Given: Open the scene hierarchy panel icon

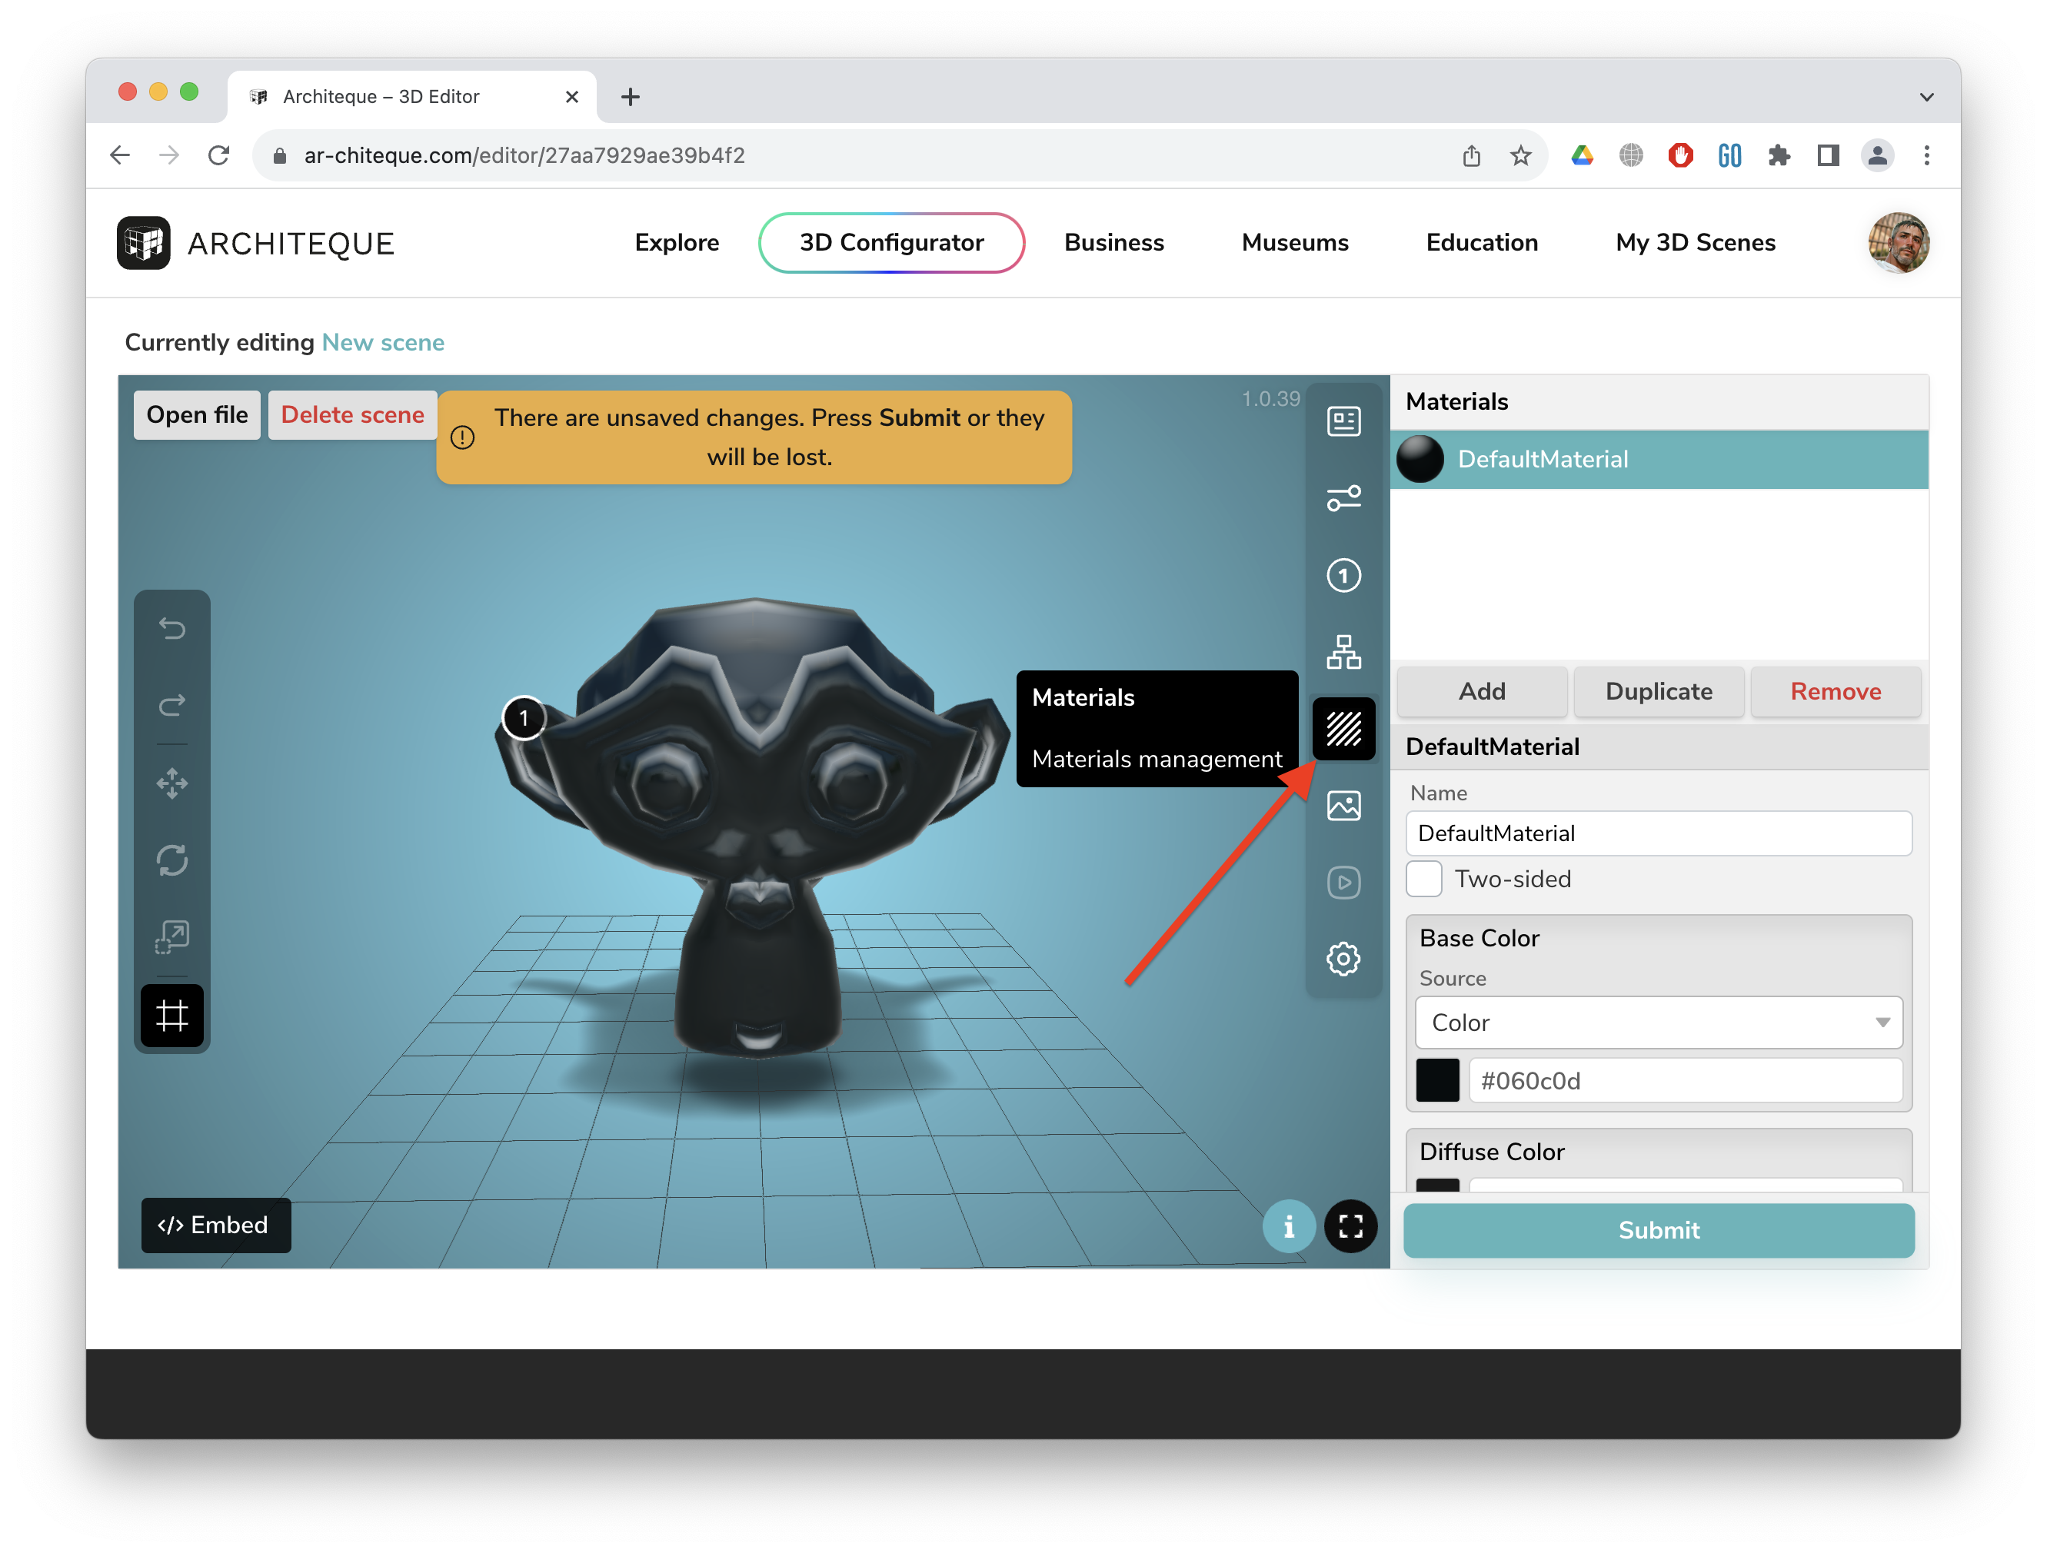Looking at the screenshot, I should (x=1343, y=652).
